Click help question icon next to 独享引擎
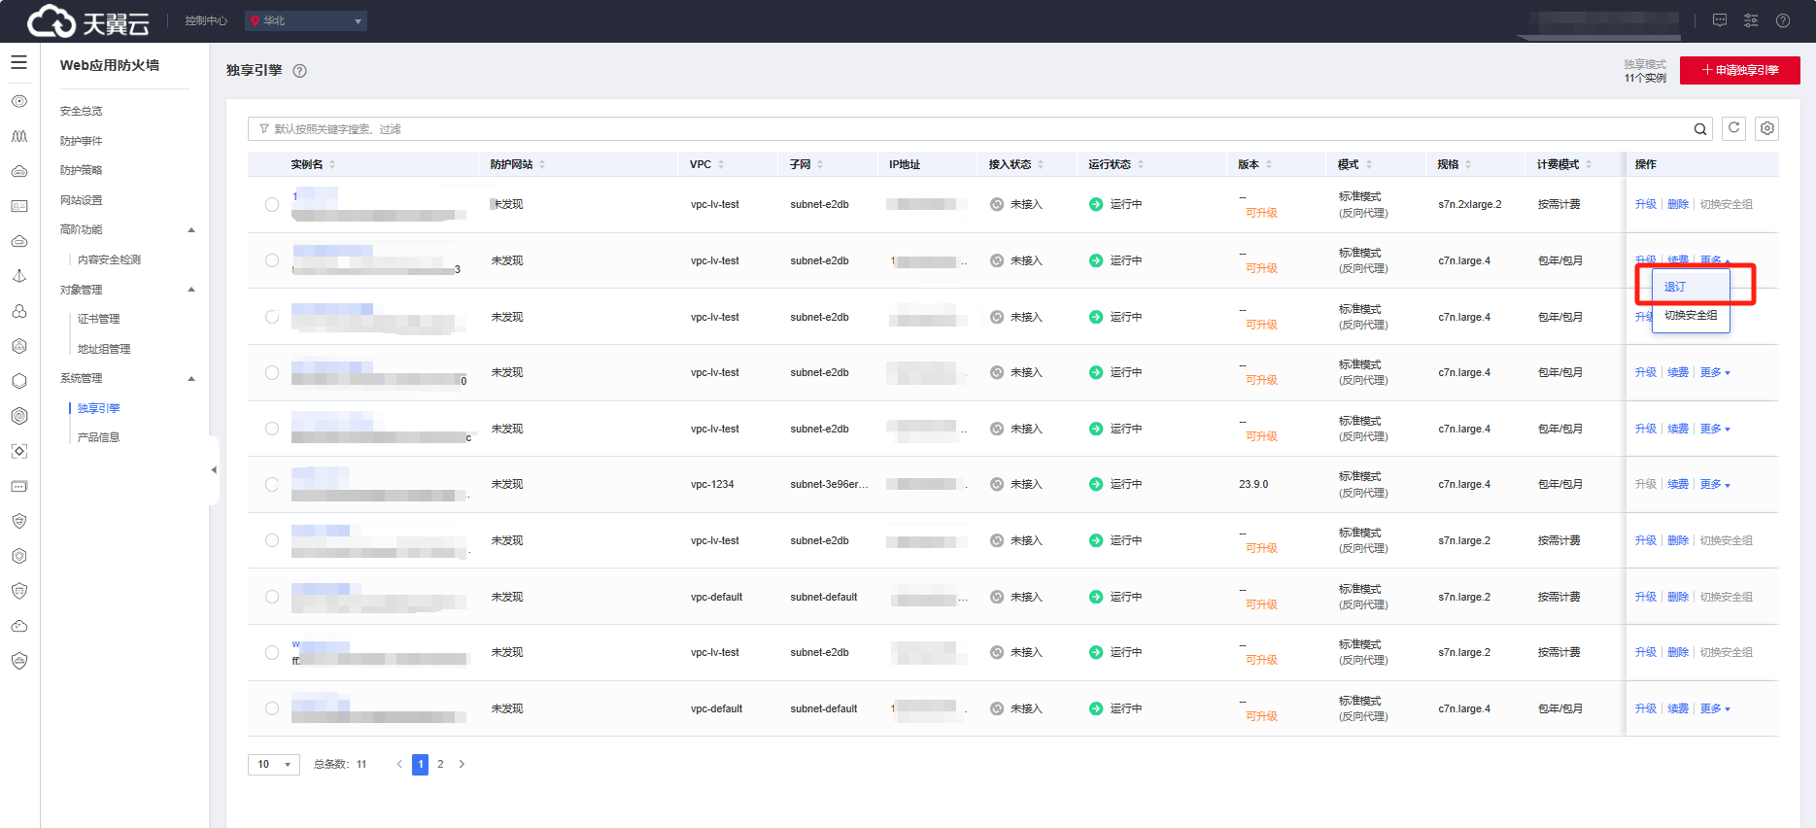This screenshot has width=1816, height=828. coord(300,71)
